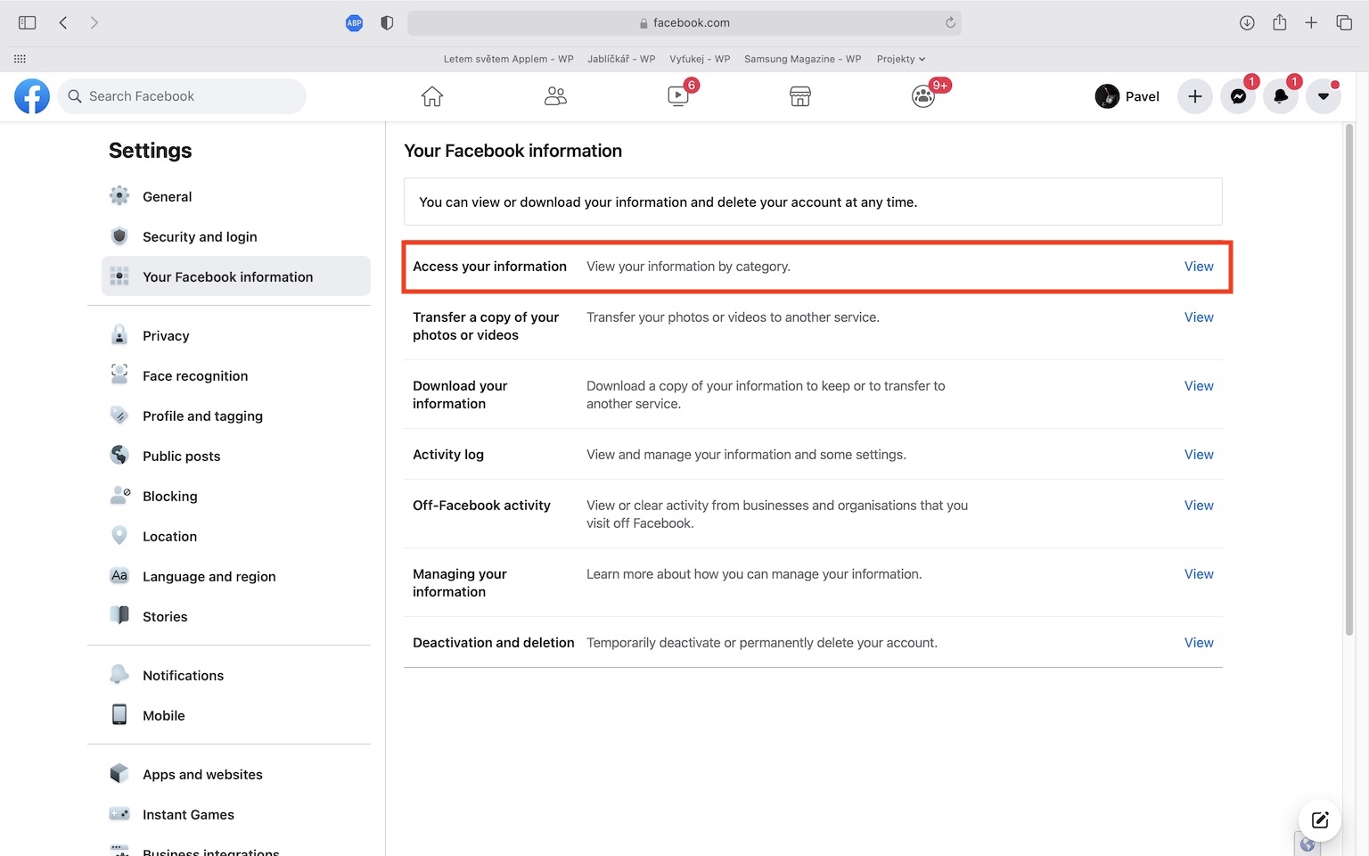Open the Marketplace icon
Viewport: 1369px width, 856px height.
pos(800,96)
